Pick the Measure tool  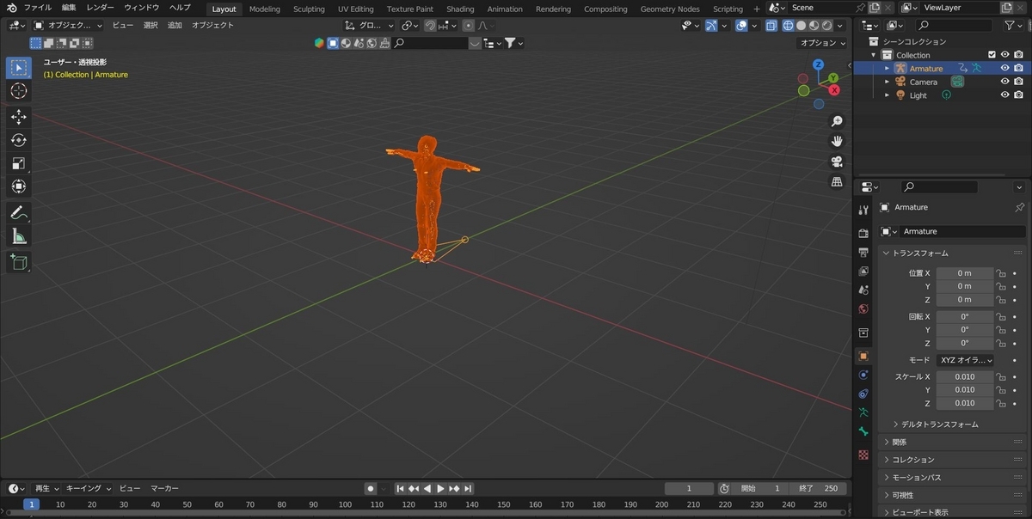click(19, 236)
